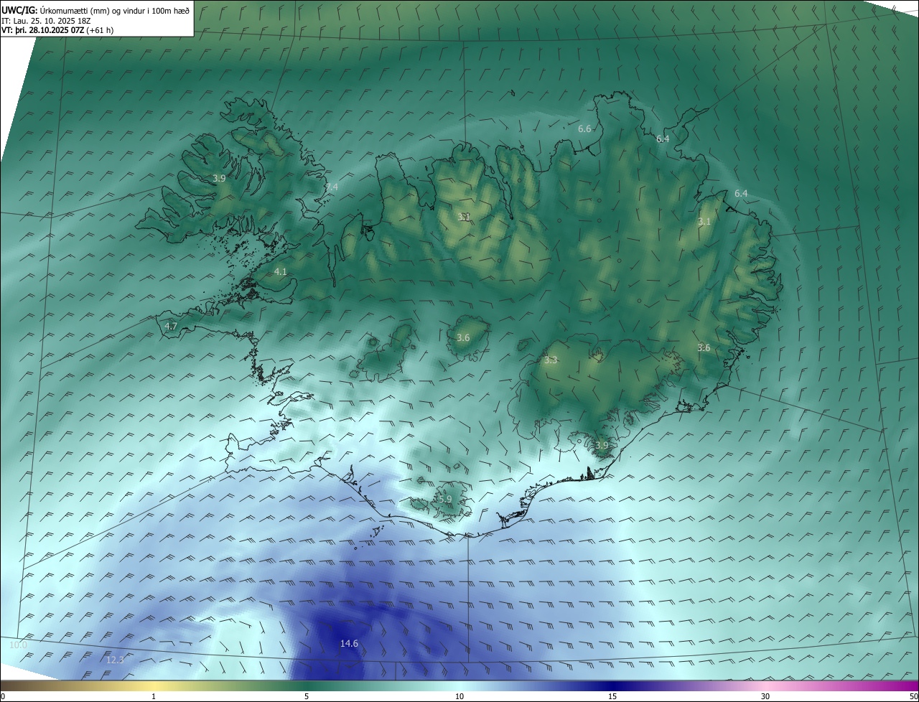Click the 30 tick on color scale
919x702 pixels.
coord(765,696)
